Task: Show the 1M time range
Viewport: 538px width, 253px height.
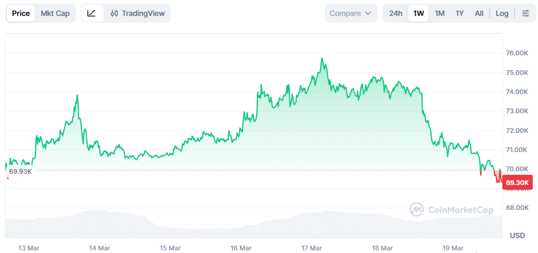Action: pyautogui.click(x=440, y=13)
